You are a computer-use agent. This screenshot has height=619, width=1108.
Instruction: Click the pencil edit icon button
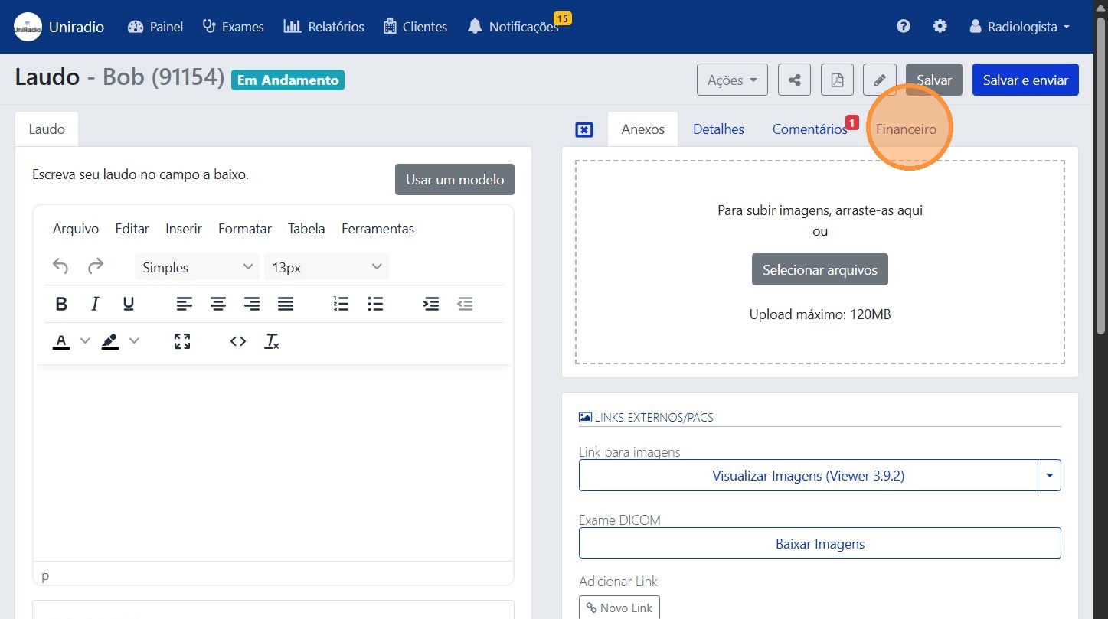click(879, 80)
